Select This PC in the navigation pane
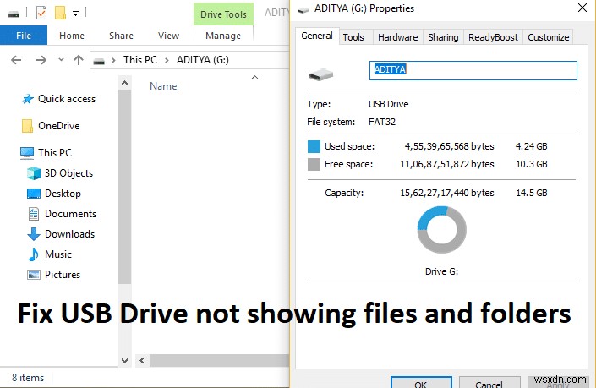Image resolution: width=596 pixels, height=388 pixels. pos(55,152)
